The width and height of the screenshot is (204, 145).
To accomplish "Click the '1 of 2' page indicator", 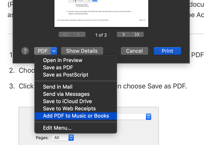I will [x=101, y=35].
